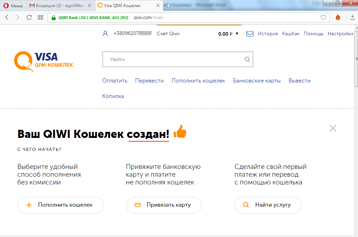
Task: Open the История link
Action: tap(268, 34)
